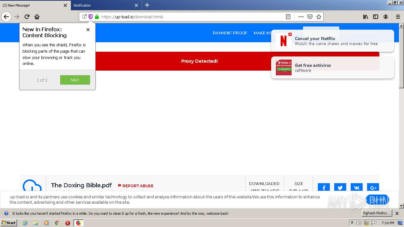
Task: Close the '(2) New Message!' tab
Action: click(65, 5)
